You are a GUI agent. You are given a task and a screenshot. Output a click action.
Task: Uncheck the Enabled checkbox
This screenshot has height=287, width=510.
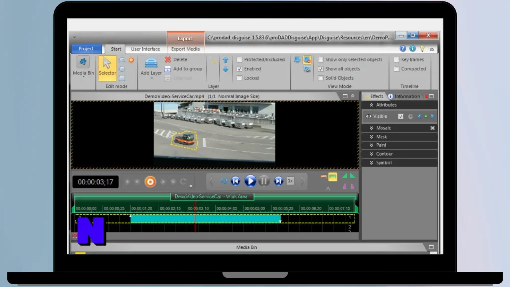pos(240,69)
